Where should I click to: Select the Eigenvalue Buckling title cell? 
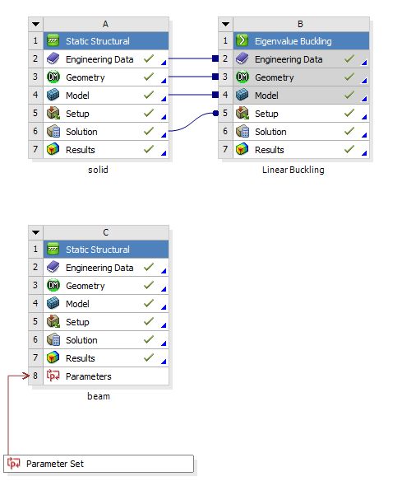(x=301, y=41)
